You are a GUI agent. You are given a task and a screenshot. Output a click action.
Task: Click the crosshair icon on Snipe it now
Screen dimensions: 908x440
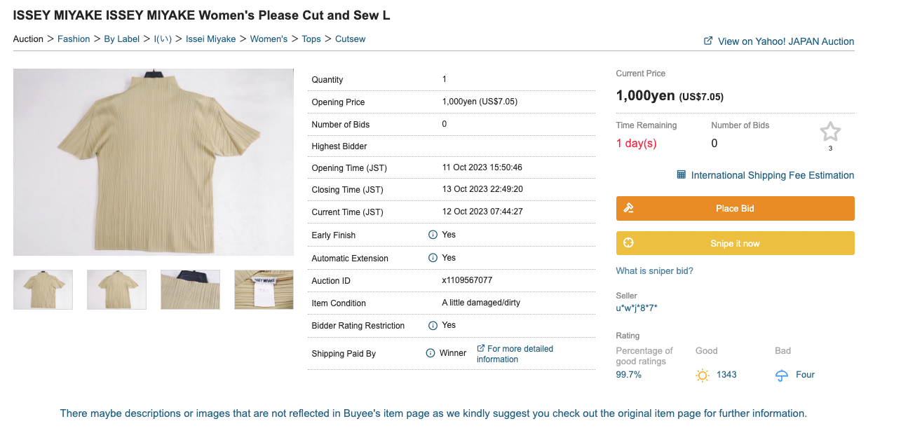[x=628, y=242]
